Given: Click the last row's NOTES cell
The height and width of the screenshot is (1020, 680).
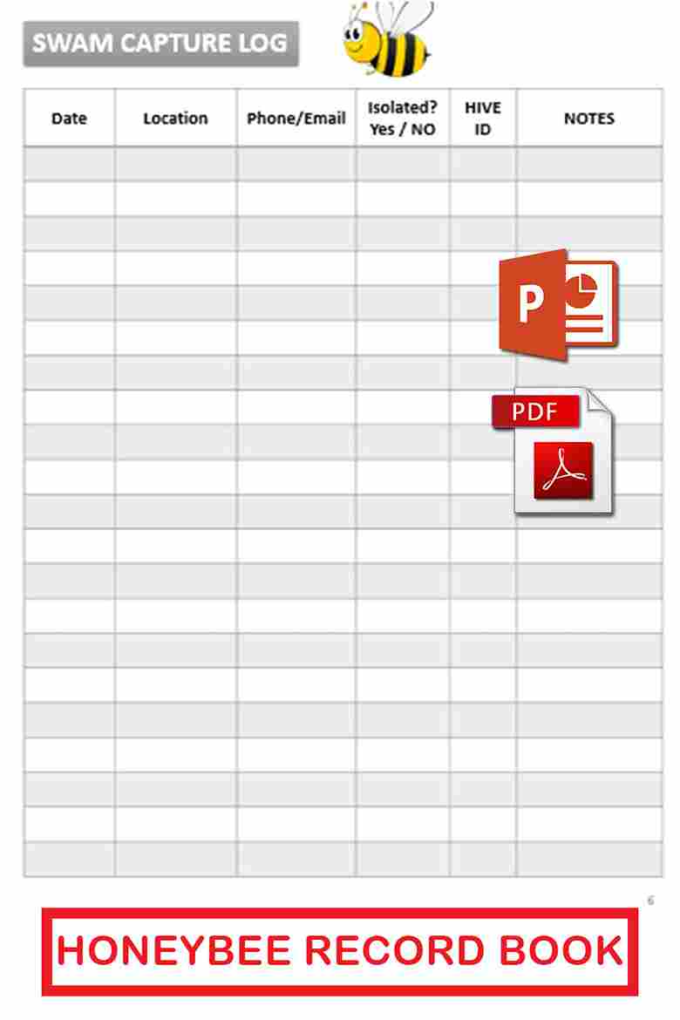Looking at the screenshot, I should (589, 859).
